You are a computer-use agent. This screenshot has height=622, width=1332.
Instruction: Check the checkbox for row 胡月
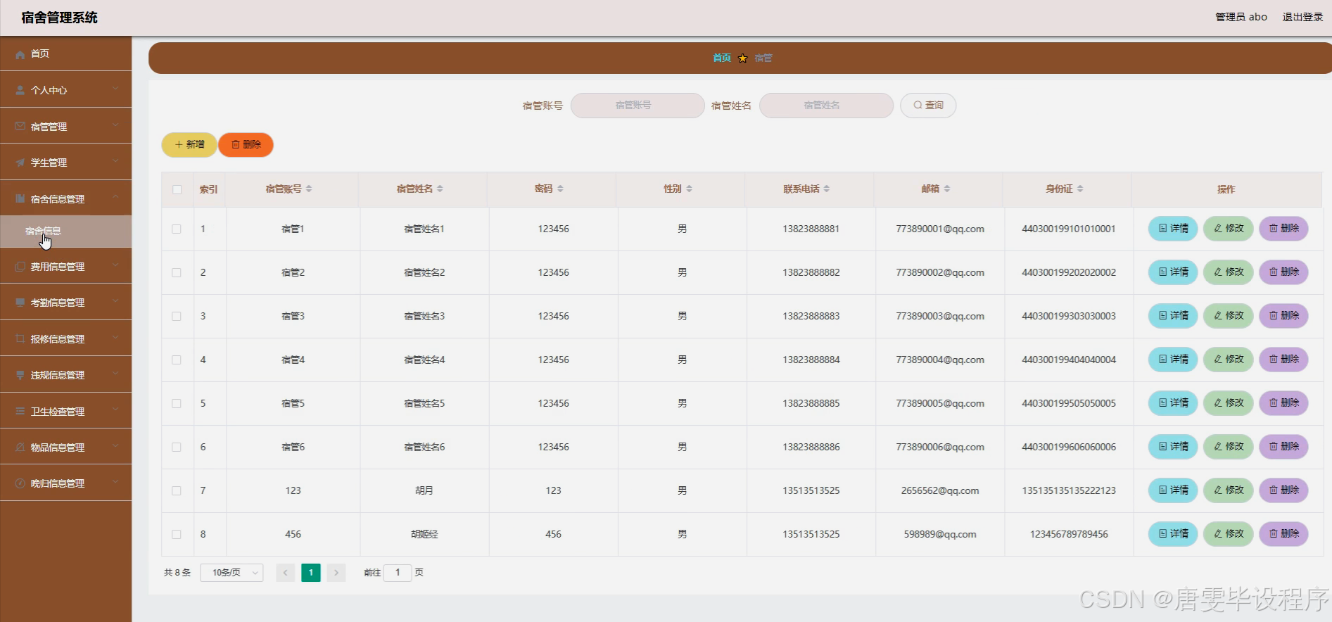[x=177, y=490]
